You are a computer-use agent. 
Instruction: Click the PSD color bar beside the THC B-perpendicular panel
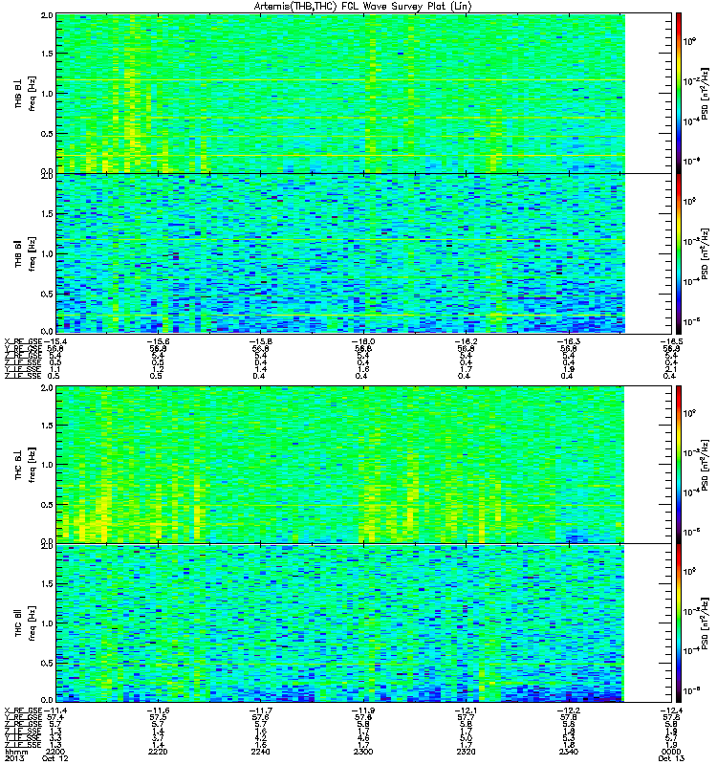679,464
